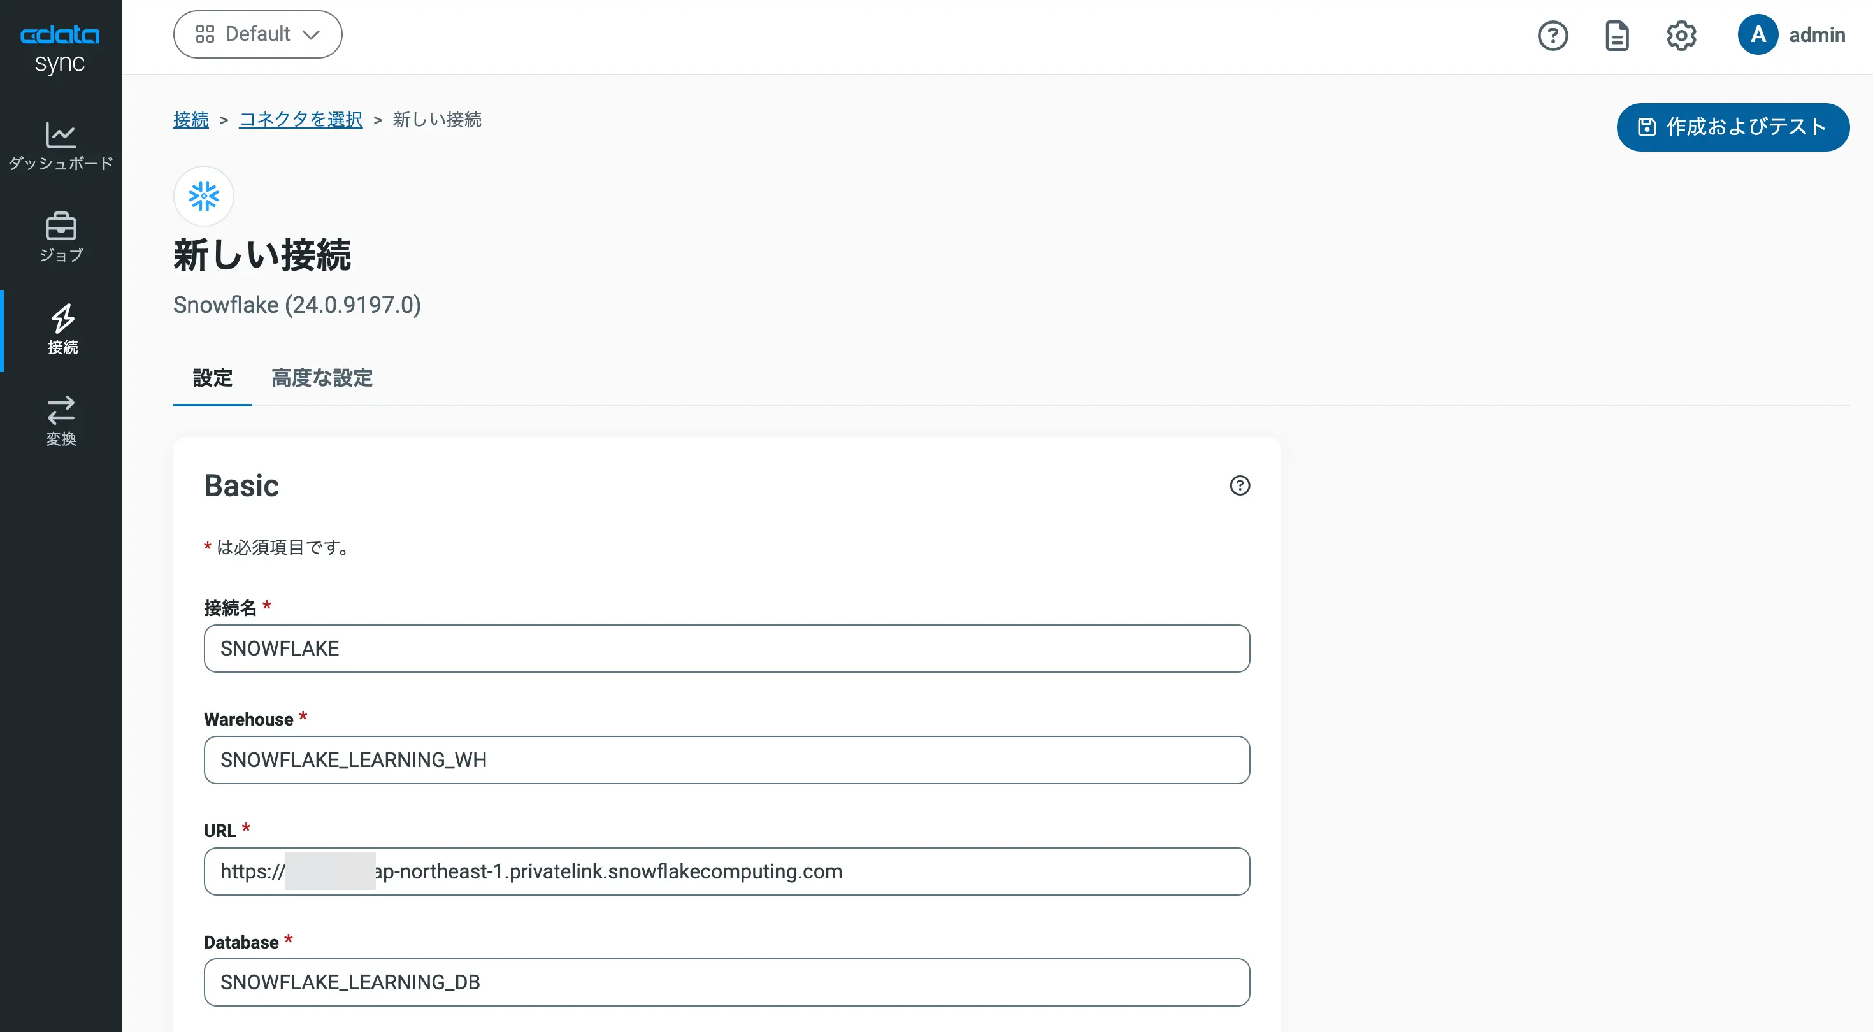Click the URL input field

pos(726,871)
